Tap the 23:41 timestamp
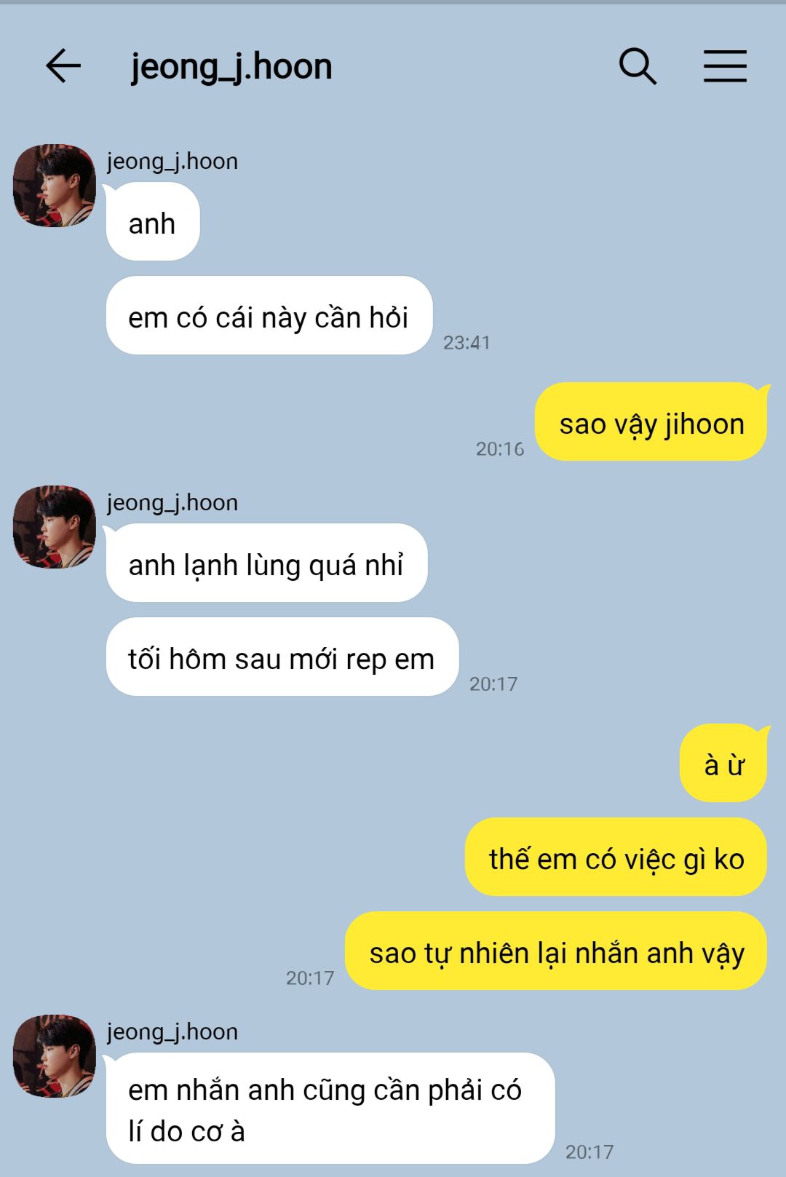This screenshot has width=786, height=1177. coord(467,342)
